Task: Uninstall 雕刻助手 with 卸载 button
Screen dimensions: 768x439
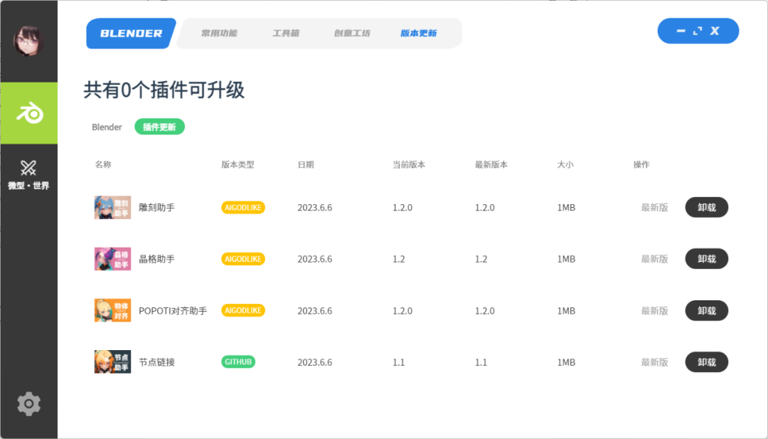Action: 706,207
